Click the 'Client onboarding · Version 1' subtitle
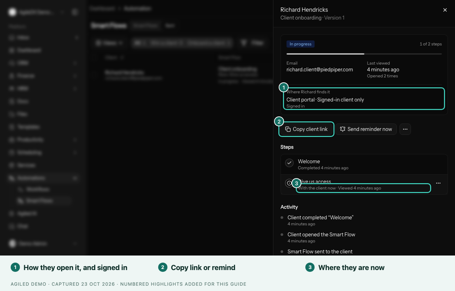The width and height of the screenshot is (455, 291). pos(312,18)
